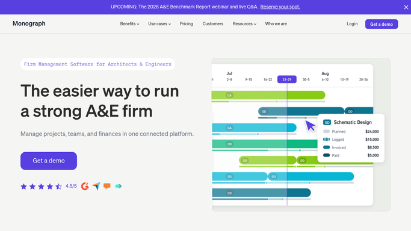
Task: Click the $15,000 logged value
Action: [x=372, y=140]
